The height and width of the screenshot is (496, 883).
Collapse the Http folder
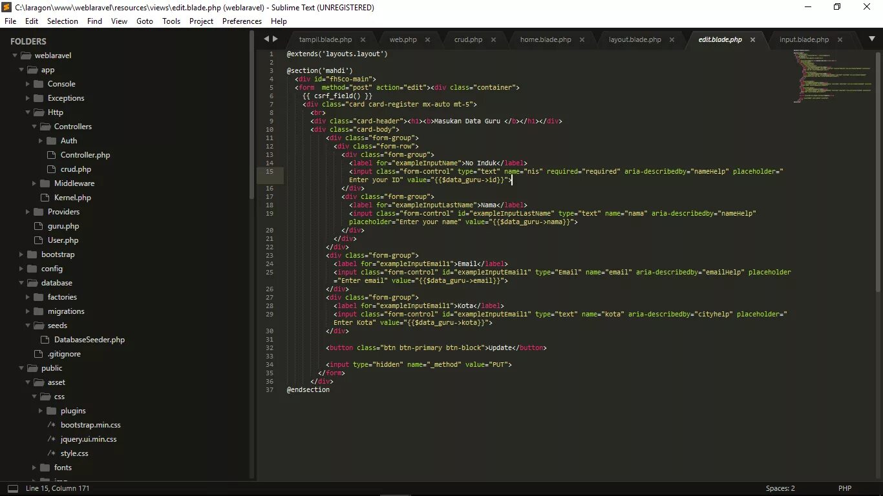pos(28,112)
